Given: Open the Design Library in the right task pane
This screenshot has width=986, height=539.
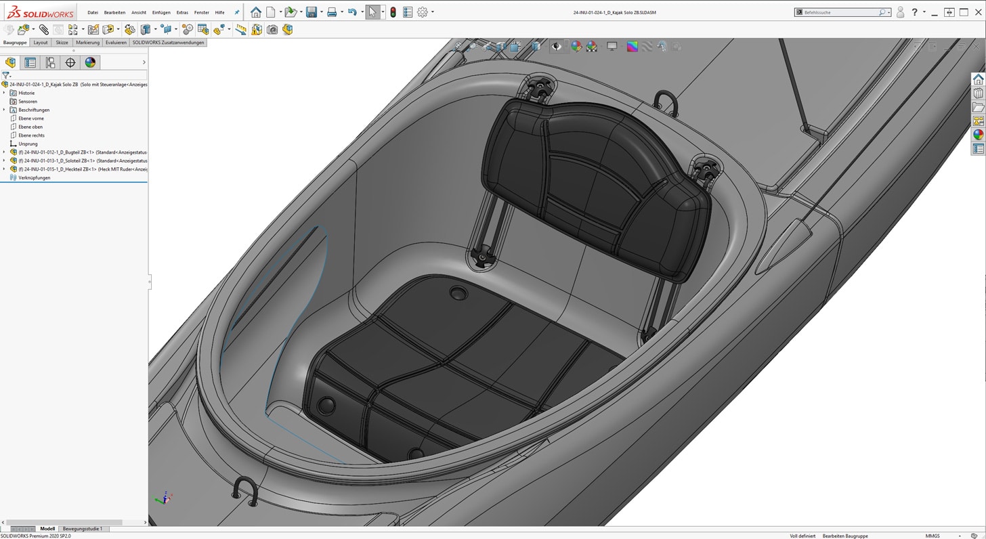Looking at the screenshot, I should (978, 93).
